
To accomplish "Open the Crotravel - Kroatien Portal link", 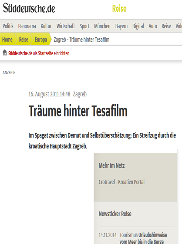I will (x=121, y=182).
